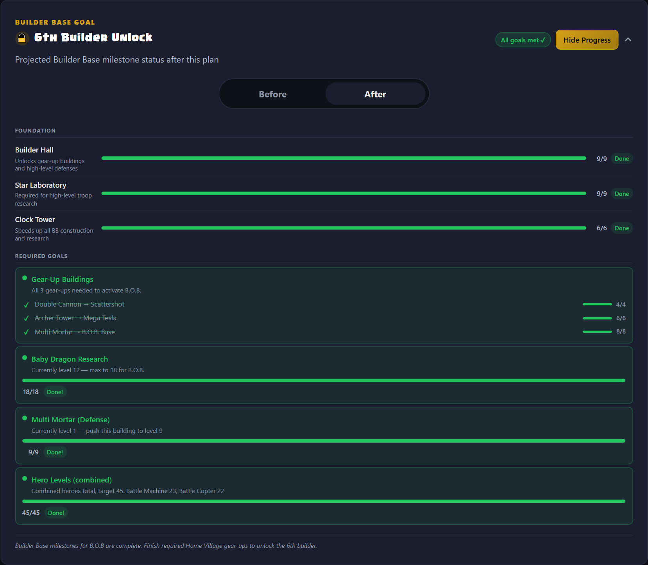Viewport: 648px width, 565px height.
Task: Click green status dot beside Hero Levels
Action: pos(25,479)
